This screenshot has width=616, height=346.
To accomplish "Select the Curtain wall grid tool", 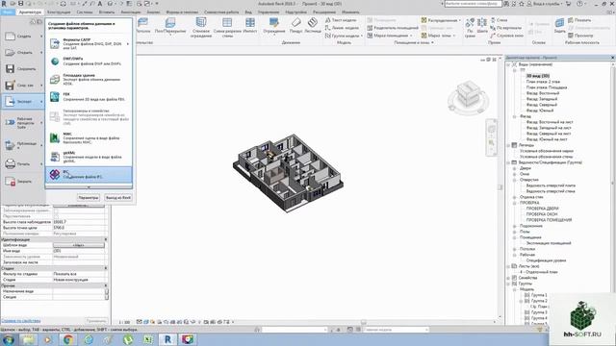I will (227, 28).
